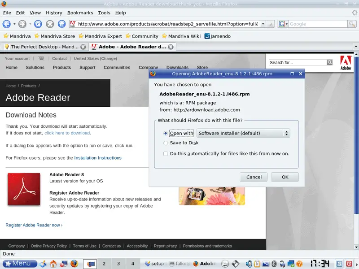The width and height of the screenshot is (359, 269).
Task: Go to the Firefox home page
Action: pyautogui.click(x=61, y=24)
